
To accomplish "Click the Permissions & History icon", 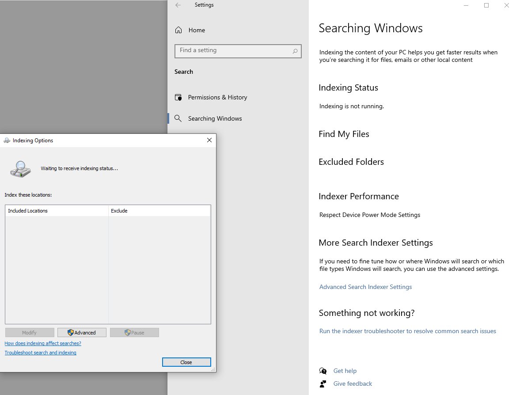I will [x=178, y=97].
